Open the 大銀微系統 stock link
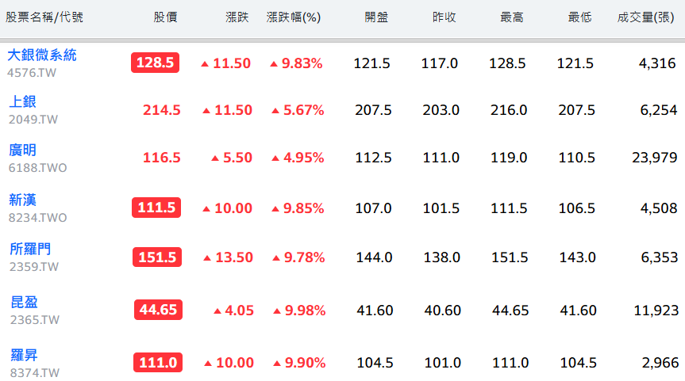 pos(42,55)
